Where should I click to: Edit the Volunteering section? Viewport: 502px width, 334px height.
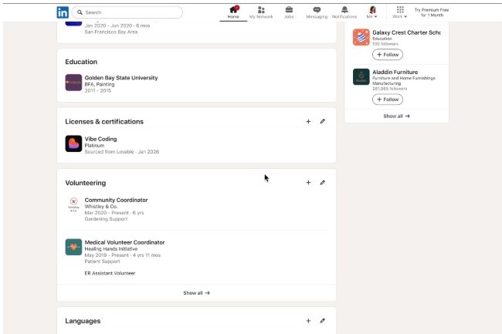(323, 183)
